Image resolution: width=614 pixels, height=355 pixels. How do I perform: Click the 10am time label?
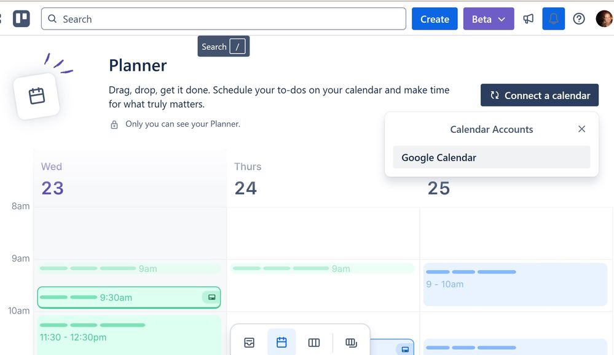19,311
